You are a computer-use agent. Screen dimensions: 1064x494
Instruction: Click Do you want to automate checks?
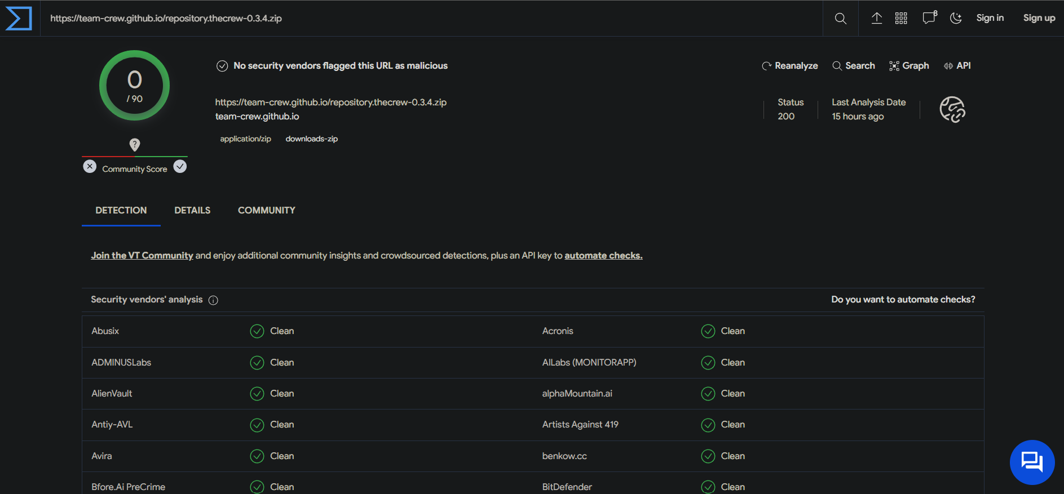[x=903, y=300]
